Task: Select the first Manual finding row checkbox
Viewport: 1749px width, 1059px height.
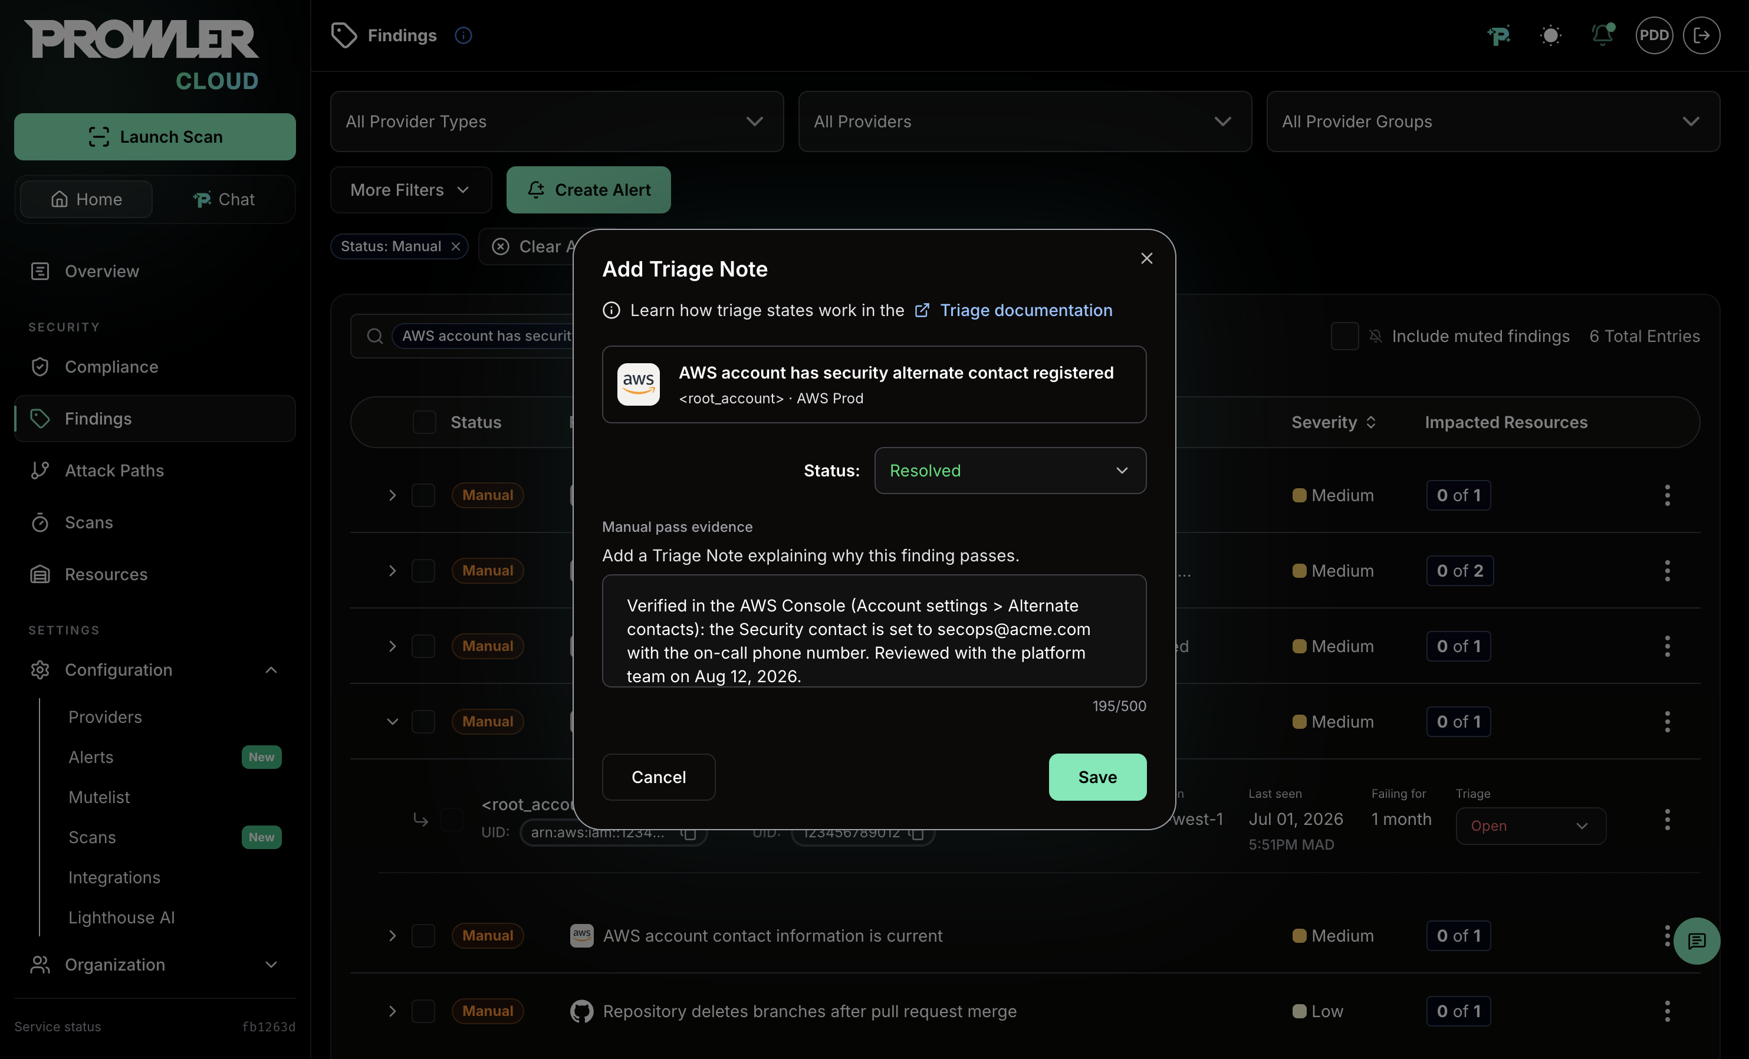Action: click(423, 495)
